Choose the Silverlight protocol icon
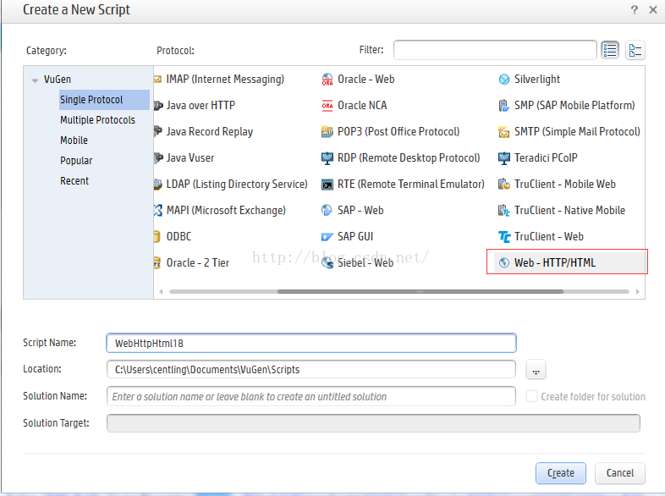This screenshot has height=496, width=665. click(504, 80)
